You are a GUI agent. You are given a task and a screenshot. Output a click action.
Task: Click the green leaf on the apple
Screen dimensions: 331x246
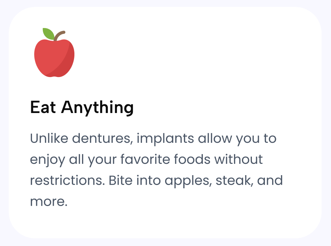tap(48, 33)
